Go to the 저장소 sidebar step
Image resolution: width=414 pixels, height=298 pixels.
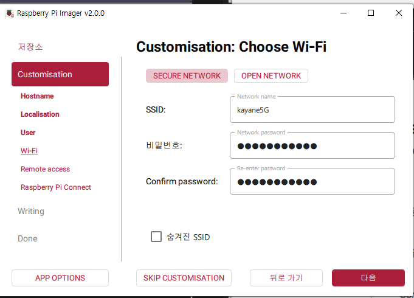click(x=30, y=47)
